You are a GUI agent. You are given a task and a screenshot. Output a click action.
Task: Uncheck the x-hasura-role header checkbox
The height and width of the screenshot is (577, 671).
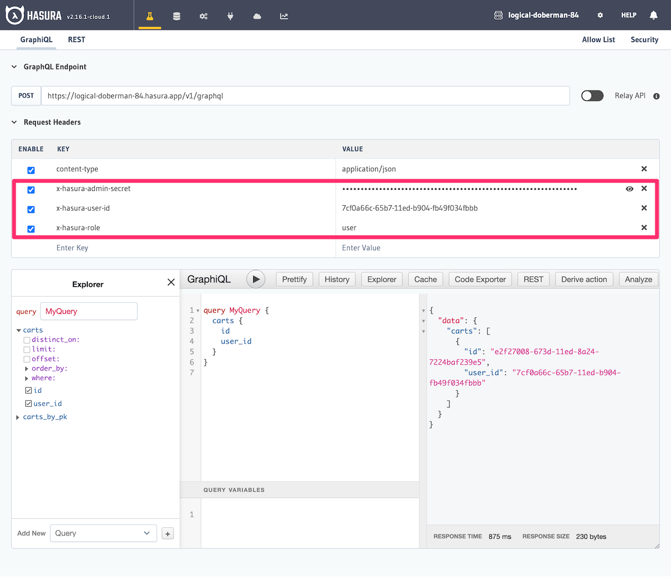[x=31, y=229]
